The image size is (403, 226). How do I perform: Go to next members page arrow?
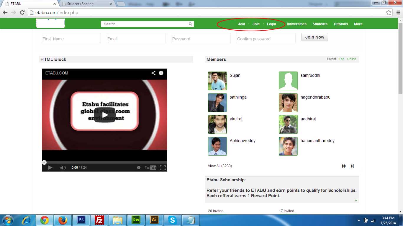coord(344,166)
